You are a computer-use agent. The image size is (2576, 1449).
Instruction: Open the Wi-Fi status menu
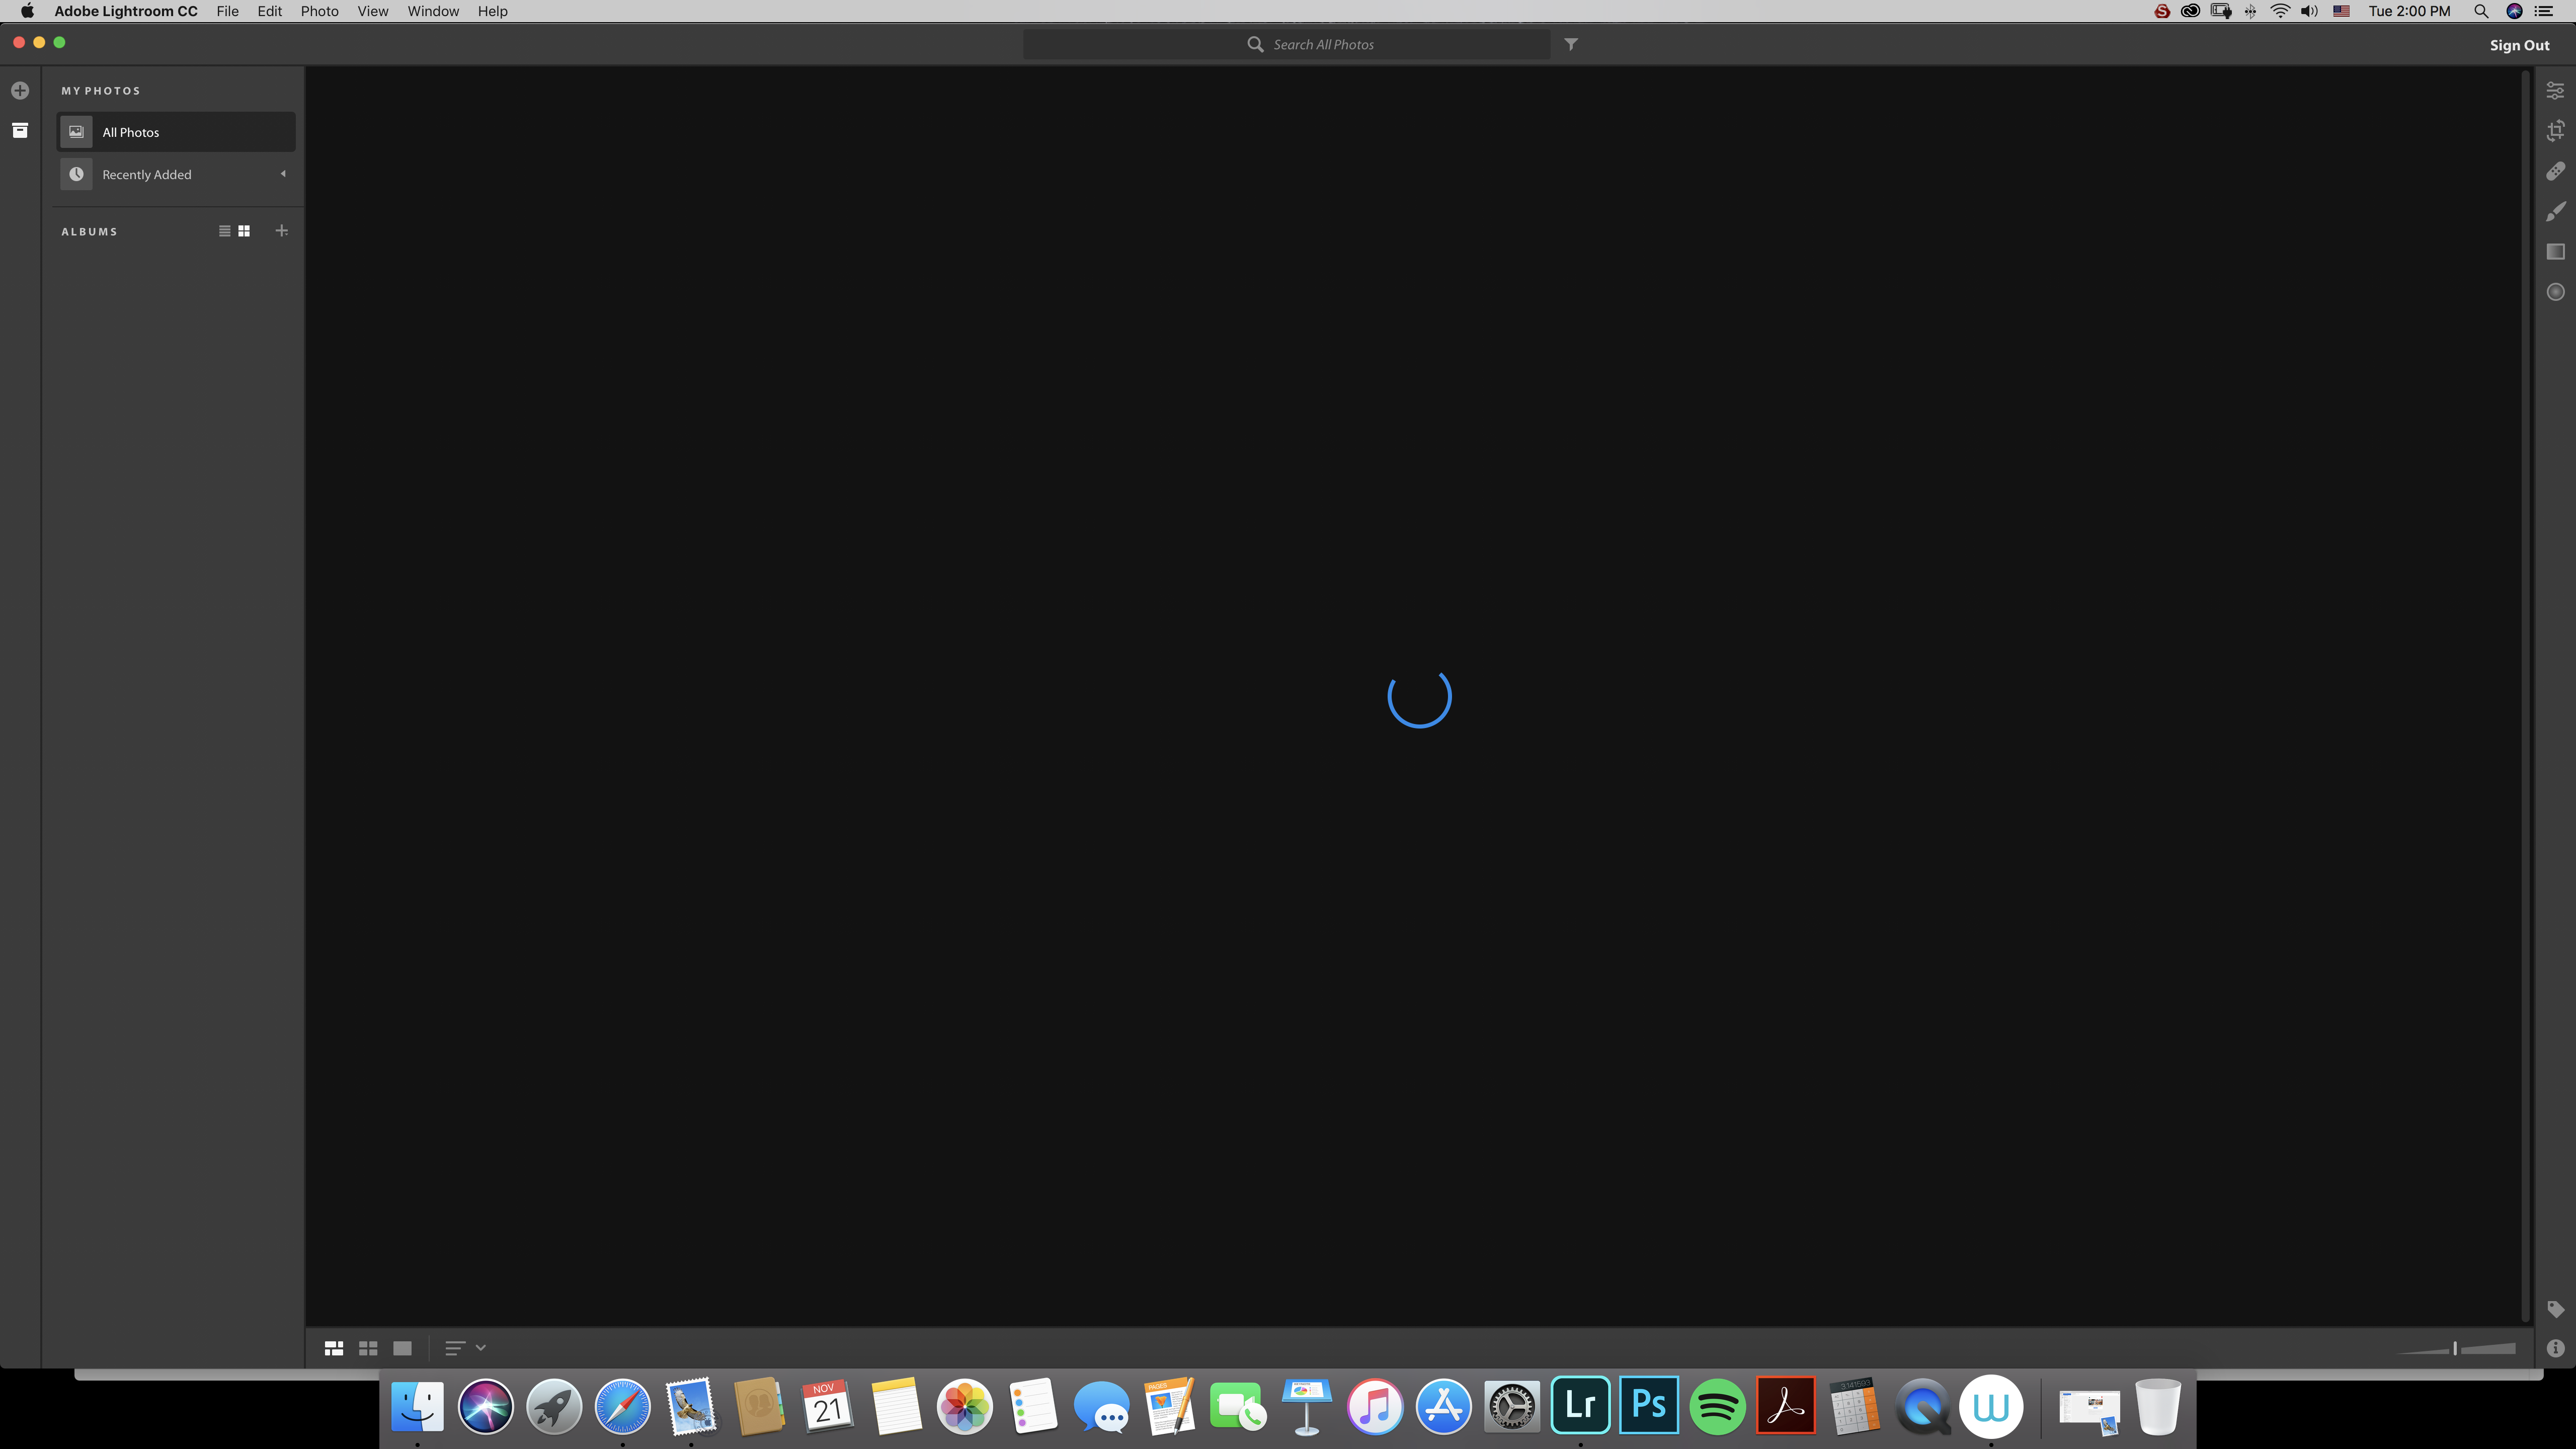[x=2280, y=11]
